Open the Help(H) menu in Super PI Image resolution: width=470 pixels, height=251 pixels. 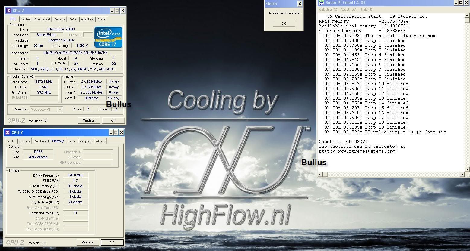(x=367, y=9)
